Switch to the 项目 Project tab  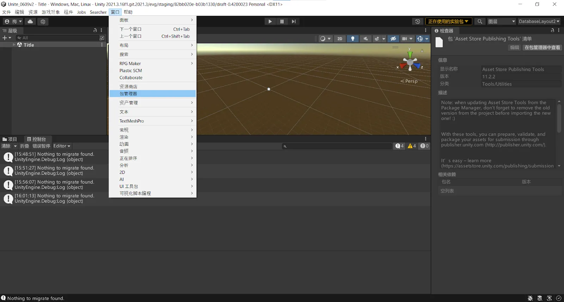10,139
